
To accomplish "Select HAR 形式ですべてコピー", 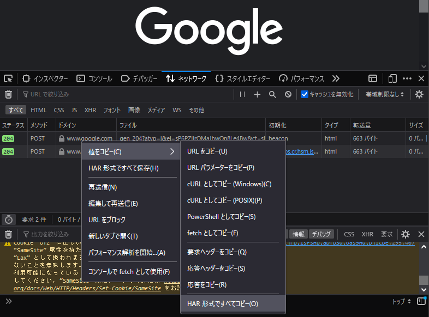I will pos(233,303).
